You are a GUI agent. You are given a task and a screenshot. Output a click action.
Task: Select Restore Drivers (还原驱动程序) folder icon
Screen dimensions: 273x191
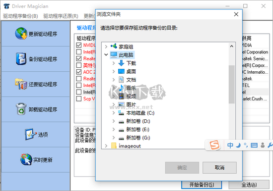tap(21, 84)
